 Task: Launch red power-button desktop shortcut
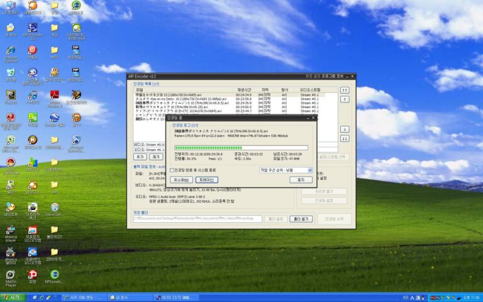pyautogui.click(x=32, y=52)
